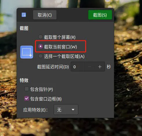Click the 无 text in effect combo box
The height and width of the screenshot is (136, 142).
coord(59,110)
